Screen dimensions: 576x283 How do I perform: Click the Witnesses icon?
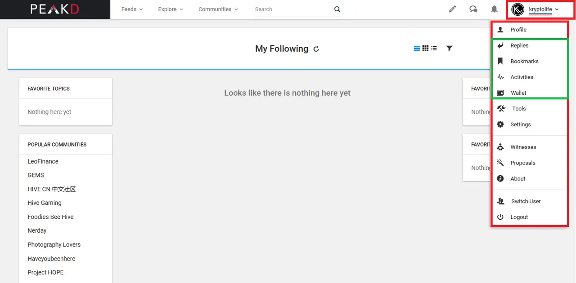point(500,147)
